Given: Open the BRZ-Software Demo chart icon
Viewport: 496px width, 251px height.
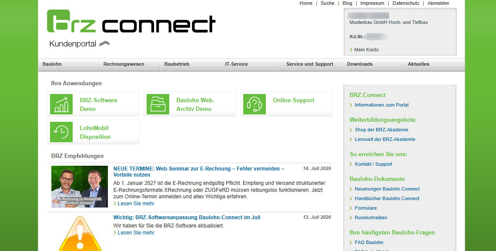Looking at the screenshot, I should point(61,104).
